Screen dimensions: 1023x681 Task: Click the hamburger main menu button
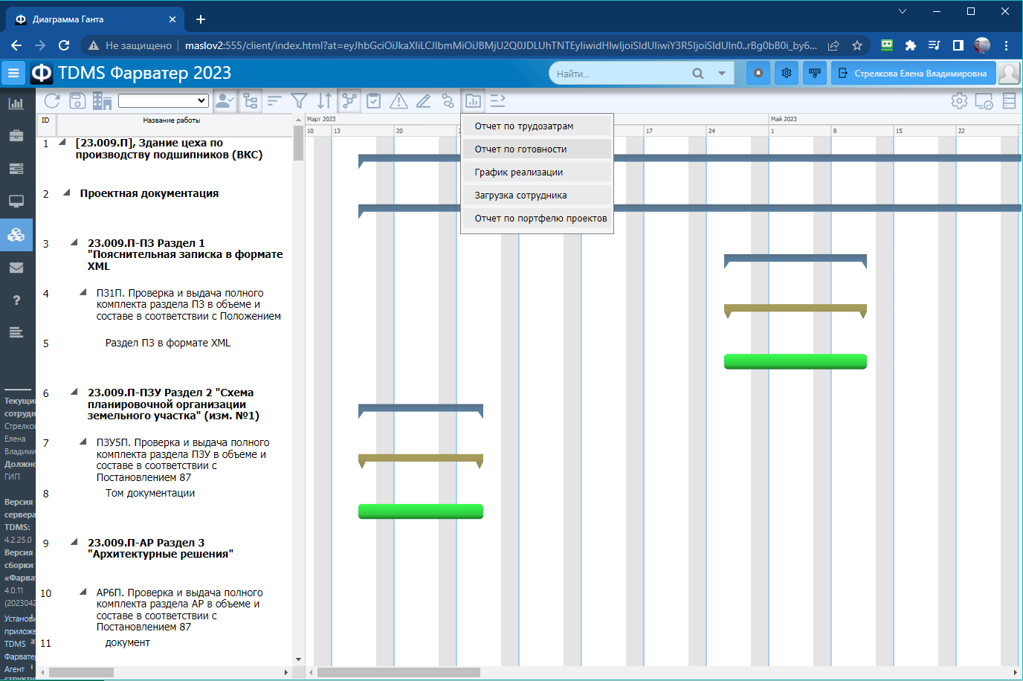click(13, 73)
